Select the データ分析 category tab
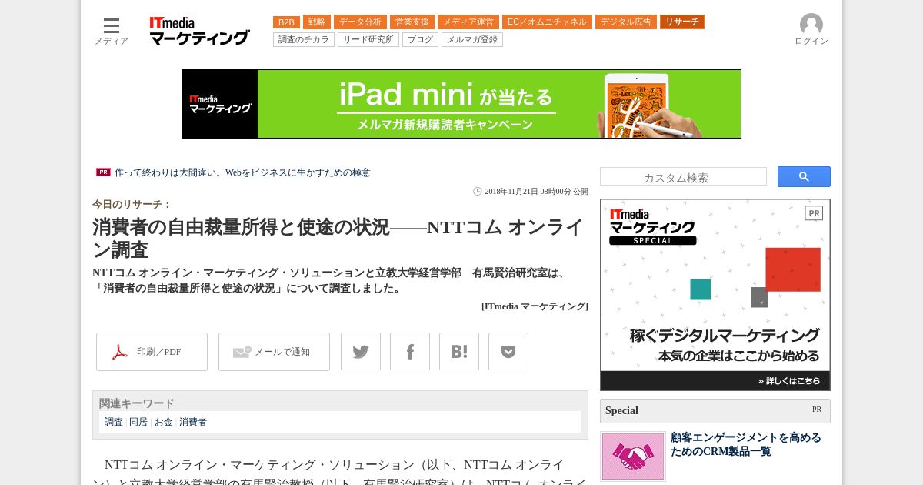 pos(360,22)
